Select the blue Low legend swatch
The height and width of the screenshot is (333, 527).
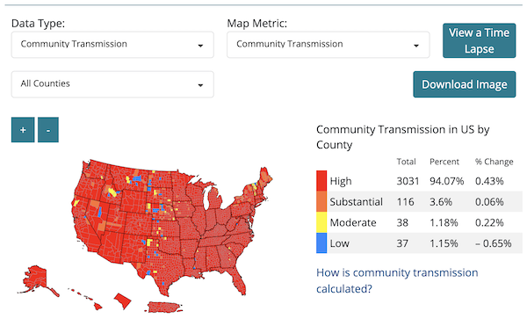(x=321, y=243)
